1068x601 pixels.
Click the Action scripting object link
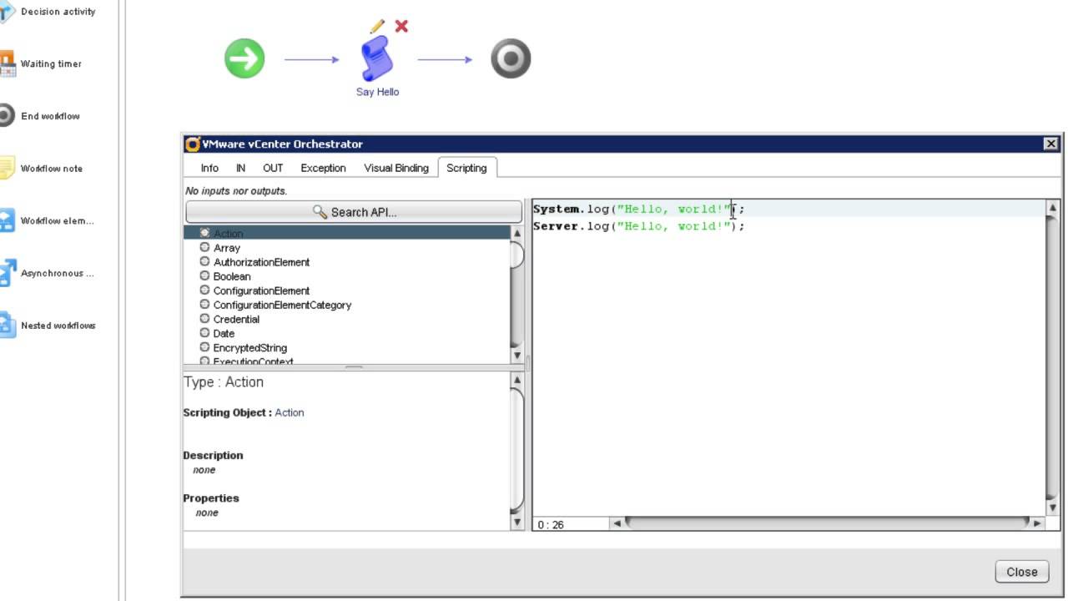point(290,412)
